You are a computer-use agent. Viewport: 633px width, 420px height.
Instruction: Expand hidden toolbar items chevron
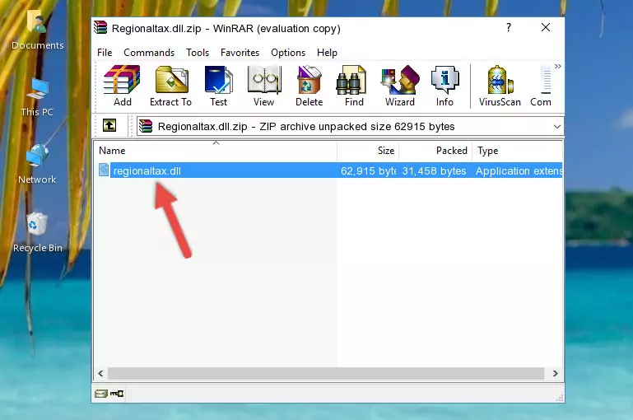click(558, 66)
